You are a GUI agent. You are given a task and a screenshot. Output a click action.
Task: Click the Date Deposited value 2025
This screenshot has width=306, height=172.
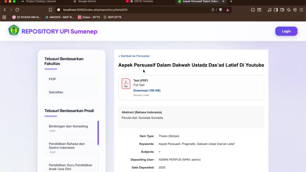pyautogui.click(x=162, y=167)
